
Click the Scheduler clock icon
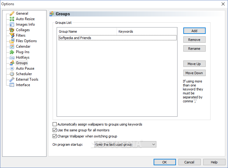tap(12, 74)
